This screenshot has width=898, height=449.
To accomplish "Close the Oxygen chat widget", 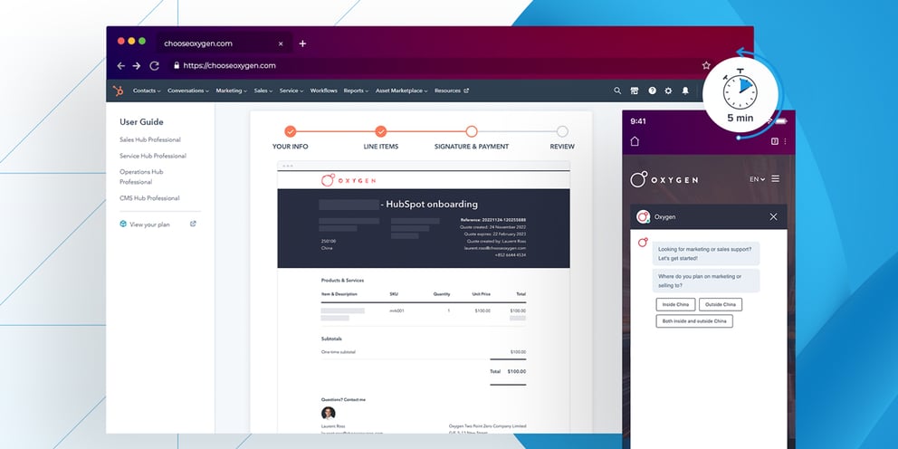I will point(773,216).
